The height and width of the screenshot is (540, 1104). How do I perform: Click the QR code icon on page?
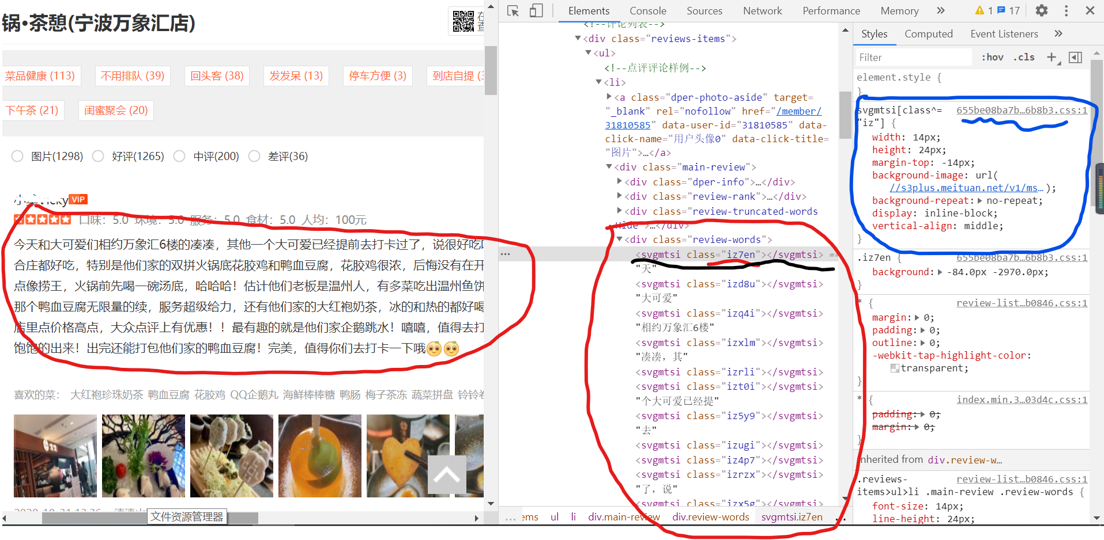(x=464, y=21)
